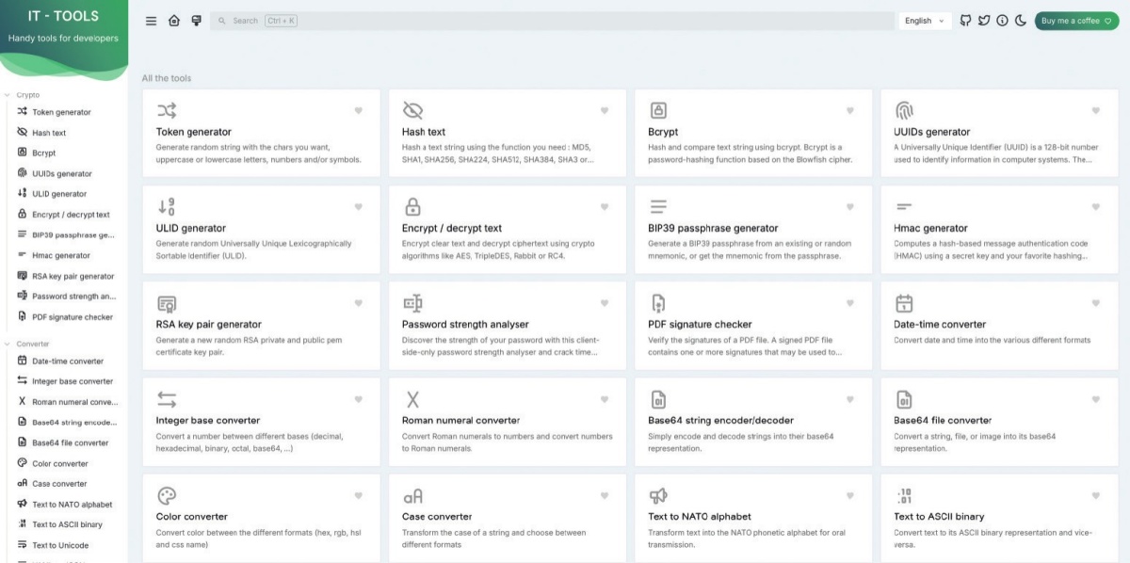Open UUIDs generator in sidebar

coord(62,173)
